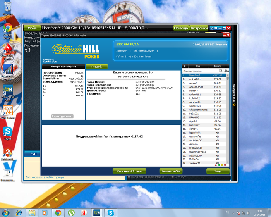271x217 pixels.
Task: Click the refresh arrow in the table window
Action: point(27,50)
